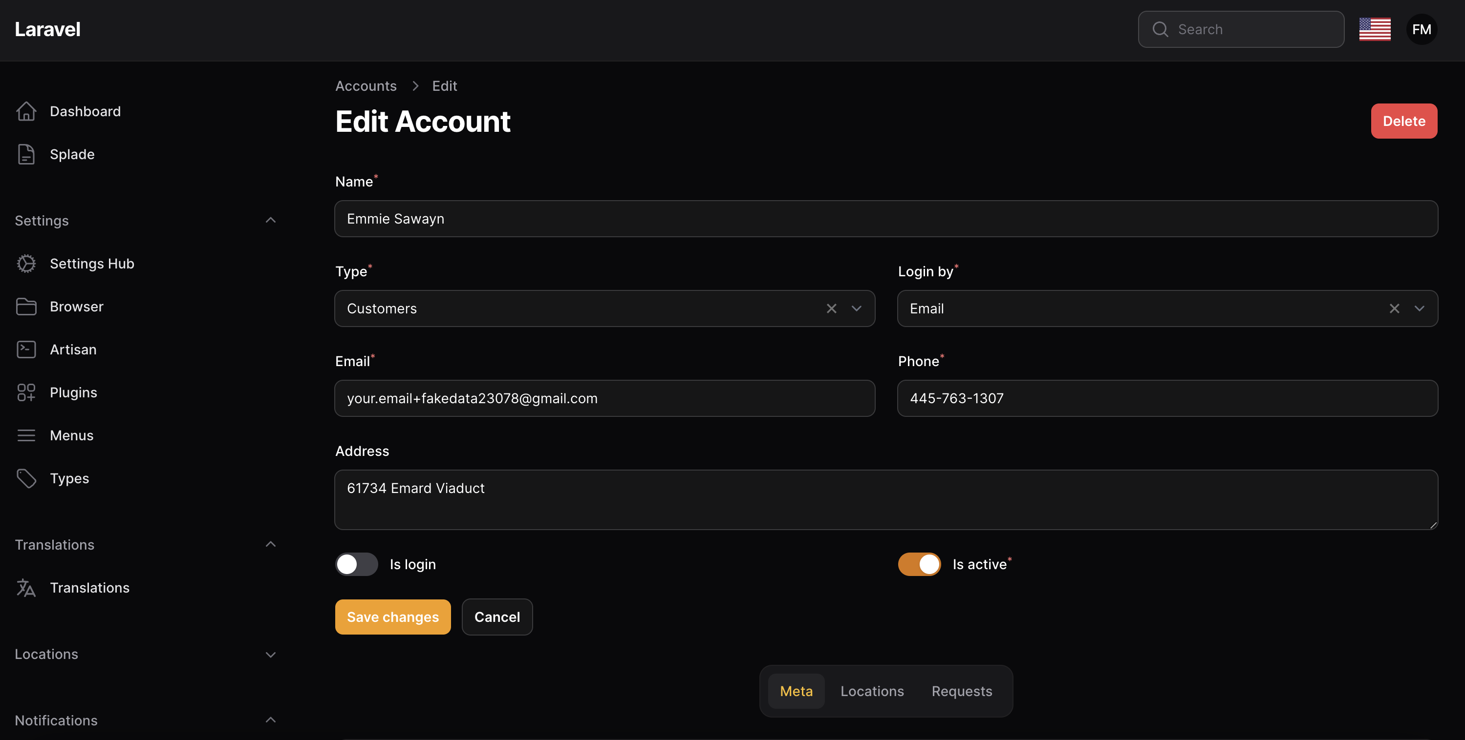This screenshot has width=1465, height=740.
Task: Open Plugins grid icon
Action: point(26,392)
